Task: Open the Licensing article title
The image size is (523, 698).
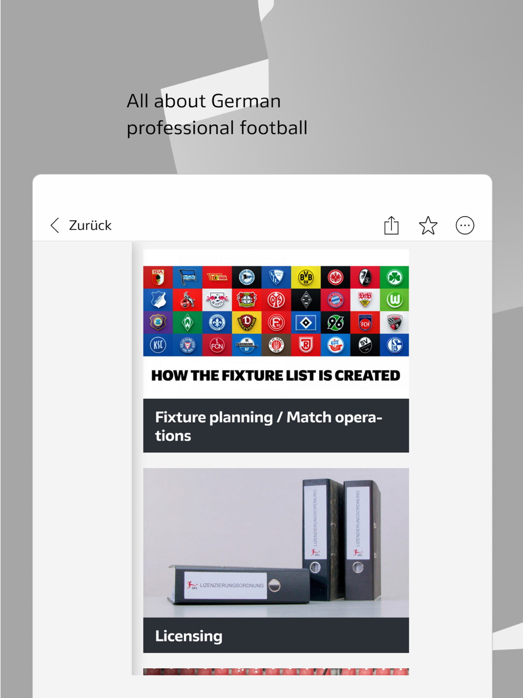Action: pos(189,636)
